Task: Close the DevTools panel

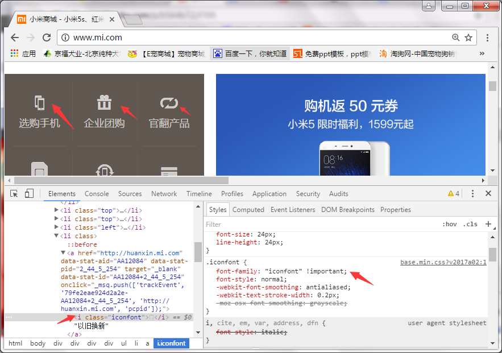Action: point(488,193)
